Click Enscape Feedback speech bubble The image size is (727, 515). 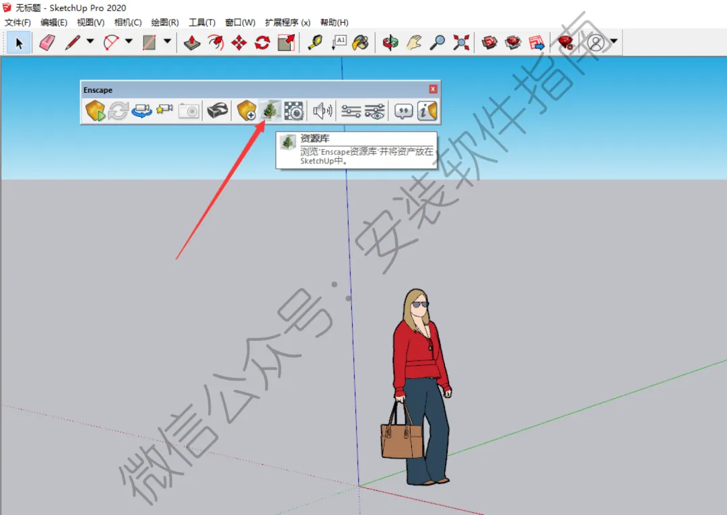click(x=403, y=111)
